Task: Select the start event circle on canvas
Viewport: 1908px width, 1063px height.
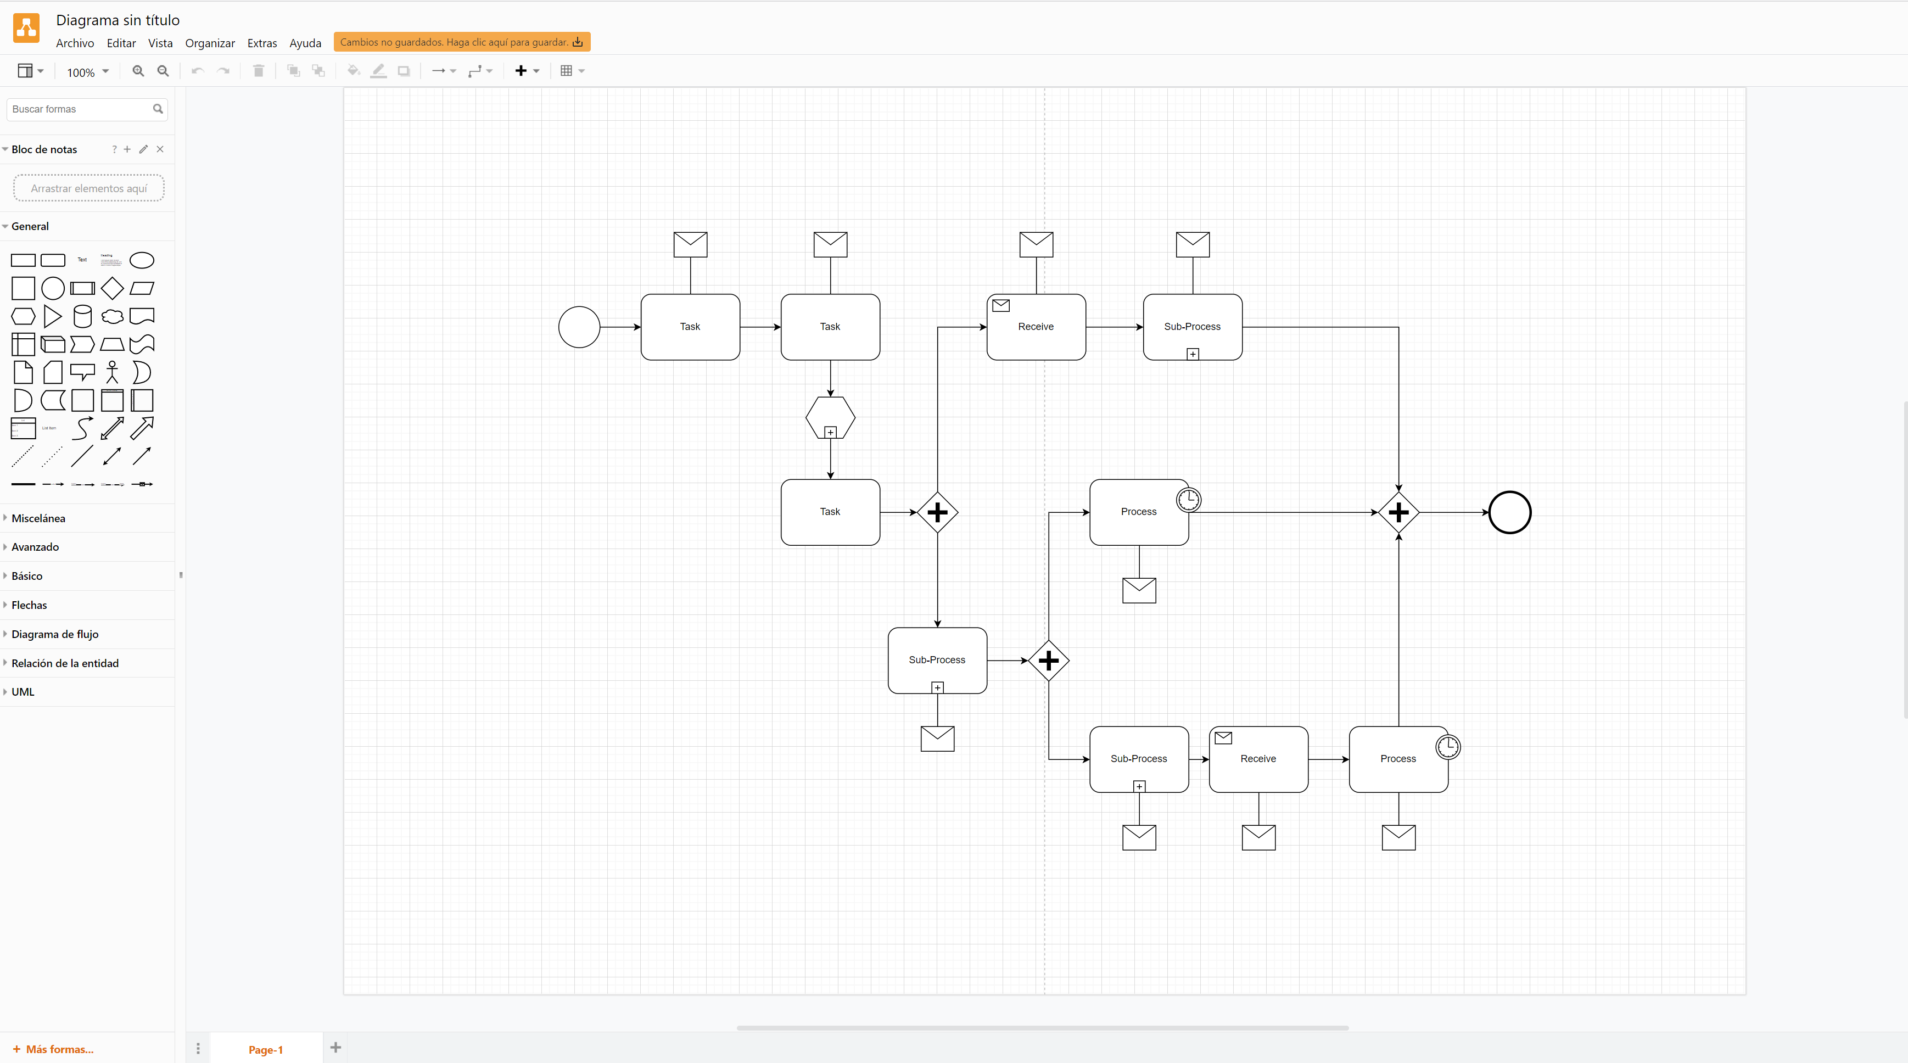Action: (579, 327)
